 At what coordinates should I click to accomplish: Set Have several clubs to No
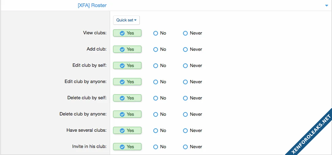tap(156, 130)
